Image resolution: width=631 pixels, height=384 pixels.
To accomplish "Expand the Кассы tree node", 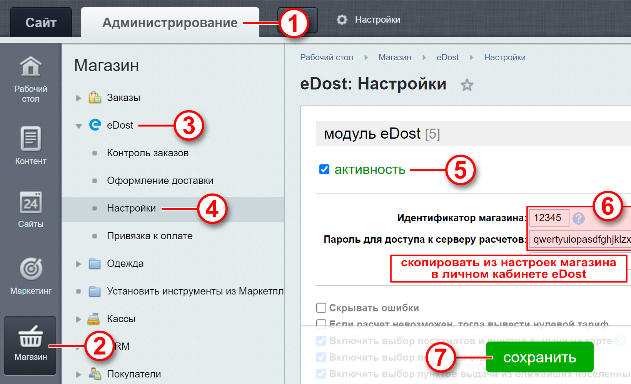I will tap(78, 319).
